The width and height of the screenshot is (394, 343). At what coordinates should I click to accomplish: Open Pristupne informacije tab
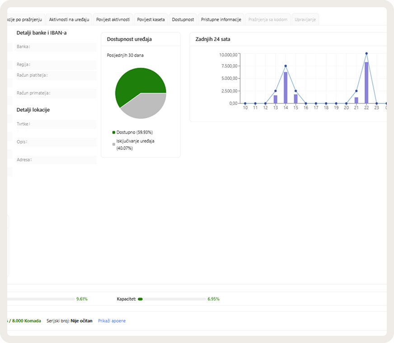pyautogui.click(x=221, y=19)
